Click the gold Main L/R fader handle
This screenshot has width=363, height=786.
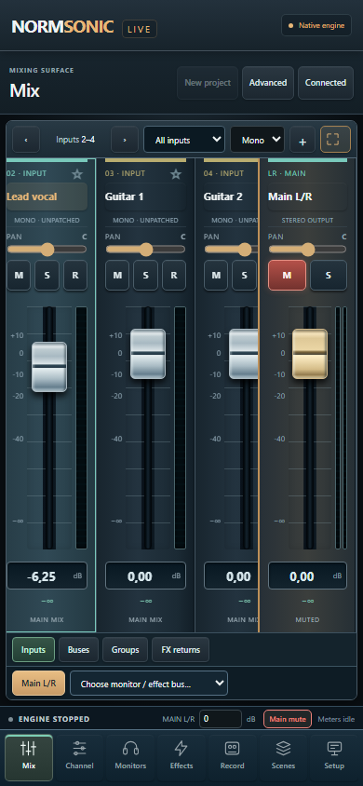[310, 353]
